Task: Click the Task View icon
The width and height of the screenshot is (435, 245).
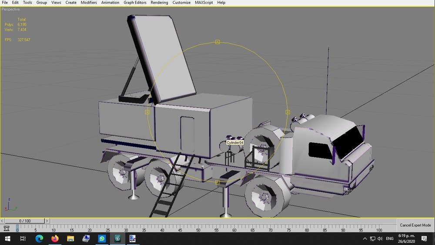Action: (x=23, y=238)
